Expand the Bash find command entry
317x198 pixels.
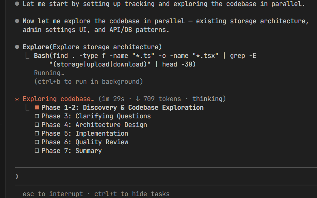pos(145,60)
